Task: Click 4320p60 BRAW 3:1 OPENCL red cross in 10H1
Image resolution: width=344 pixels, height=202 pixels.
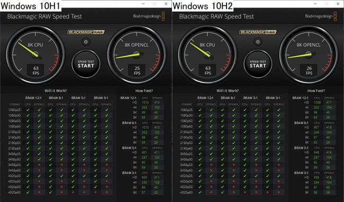Action: (106, 192)
